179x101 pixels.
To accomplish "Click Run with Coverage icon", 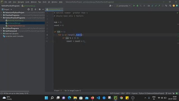I will 141,6.
